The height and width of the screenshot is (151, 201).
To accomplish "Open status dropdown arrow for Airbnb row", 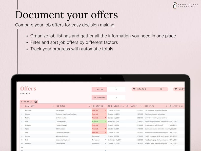I will point(106,114).
